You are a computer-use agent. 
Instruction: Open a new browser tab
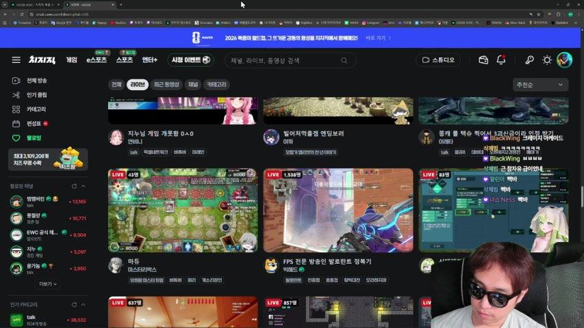[x=120, y=5]
